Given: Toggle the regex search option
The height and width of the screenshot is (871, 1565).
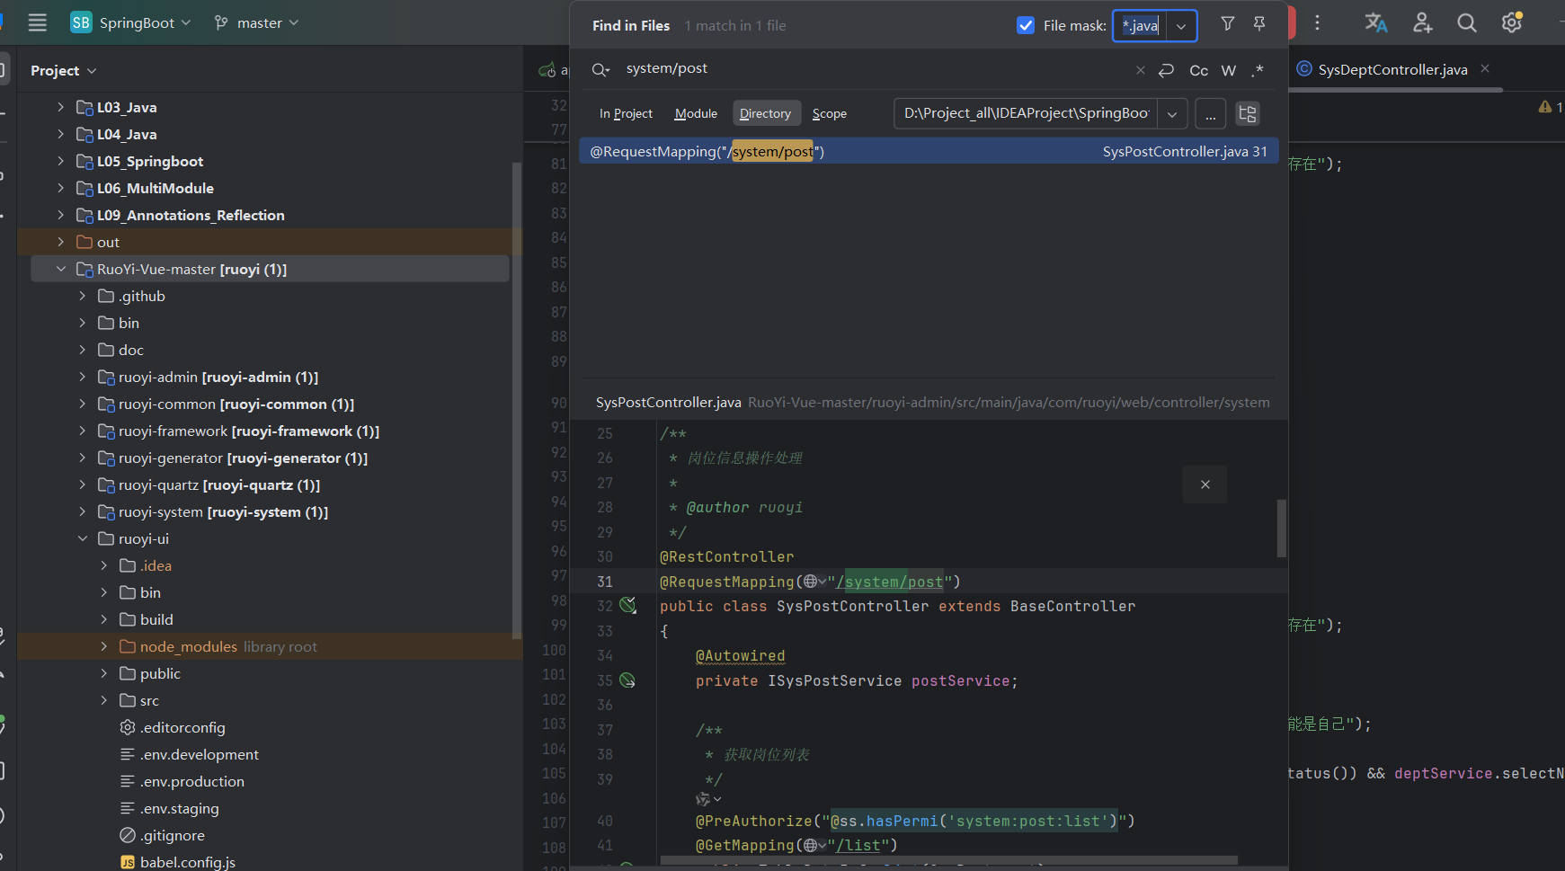Looking at the screenshot, I should click(1258, 70).
